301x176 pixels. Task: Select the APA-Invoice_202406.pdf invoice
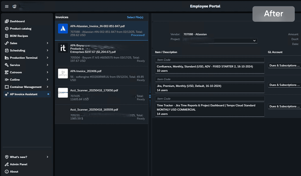[x=102, y=76]
